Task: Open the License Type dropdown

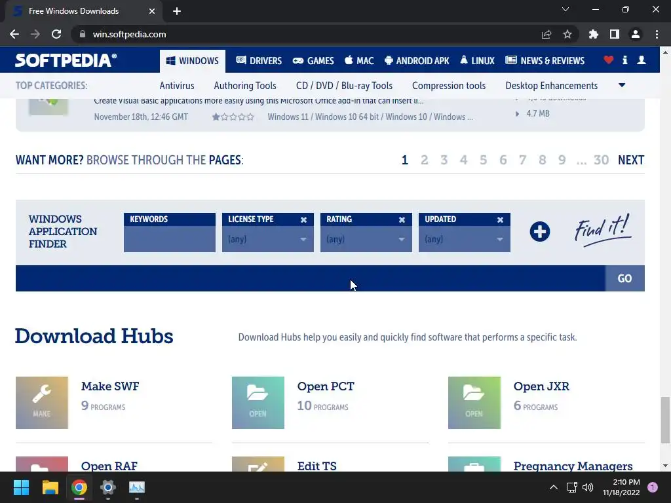Action: [268, 239]
